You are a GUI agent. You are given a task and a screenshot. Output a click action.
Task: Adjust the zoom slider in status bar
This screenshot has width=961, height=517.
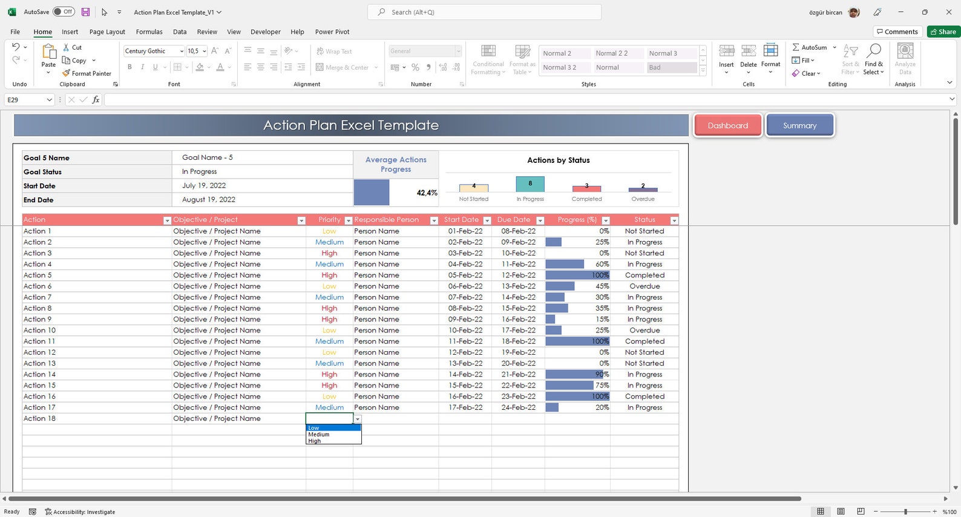905,512
